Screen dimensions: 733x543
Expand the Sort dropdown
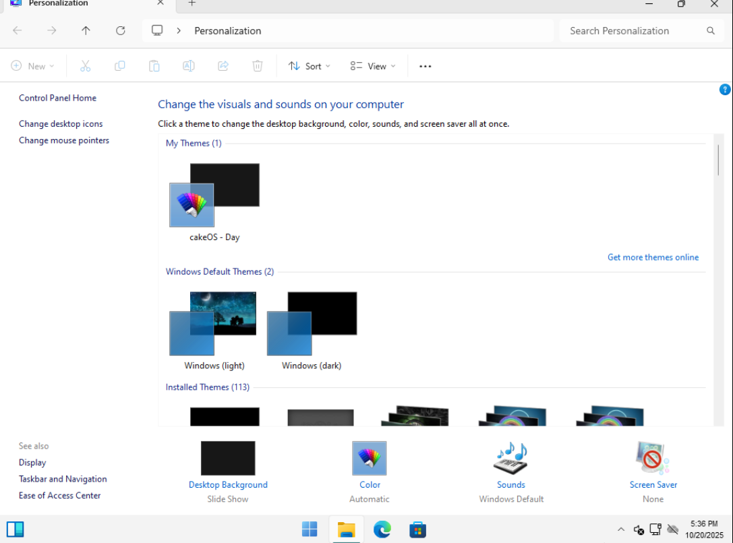310,66
